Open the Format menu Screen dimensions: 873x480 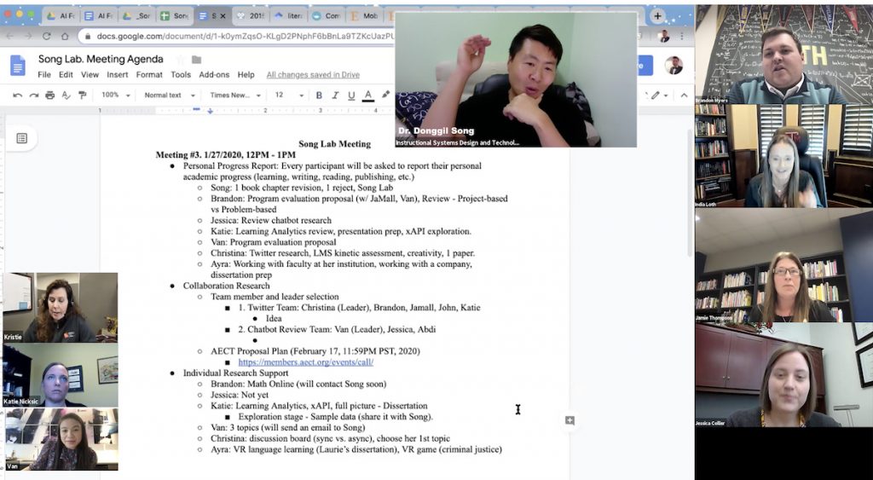point(148,75)
